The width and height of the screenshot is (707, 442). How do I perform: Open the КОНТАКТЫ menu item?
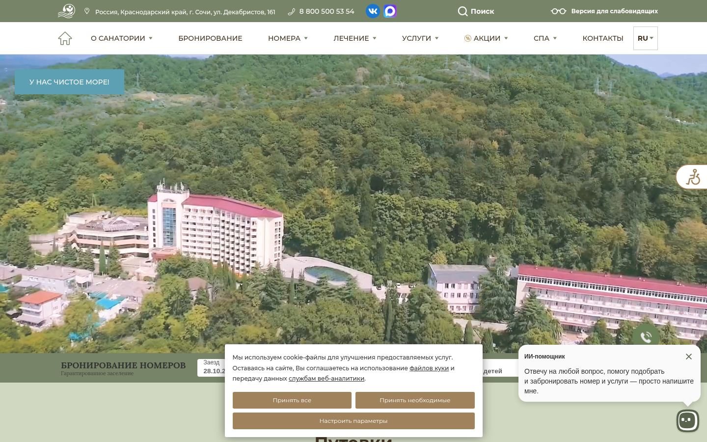tap(603, 38)
